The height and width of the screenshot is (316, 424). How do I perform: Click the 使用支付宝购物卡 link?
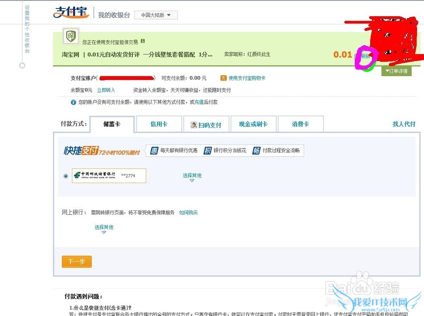(247, 78)
